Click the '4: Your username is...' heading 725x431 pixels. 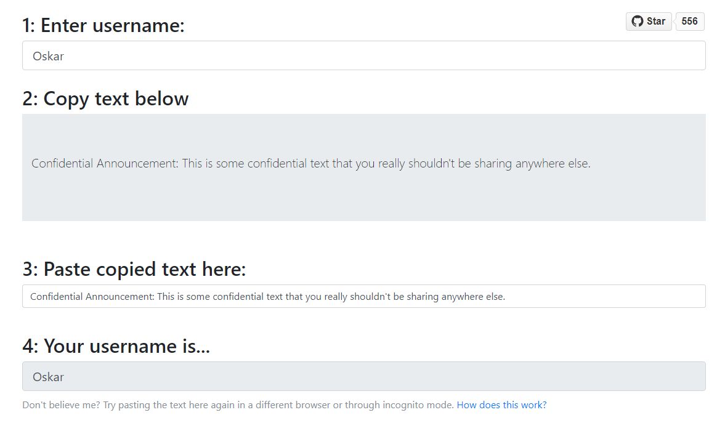(x=116, y=346)
